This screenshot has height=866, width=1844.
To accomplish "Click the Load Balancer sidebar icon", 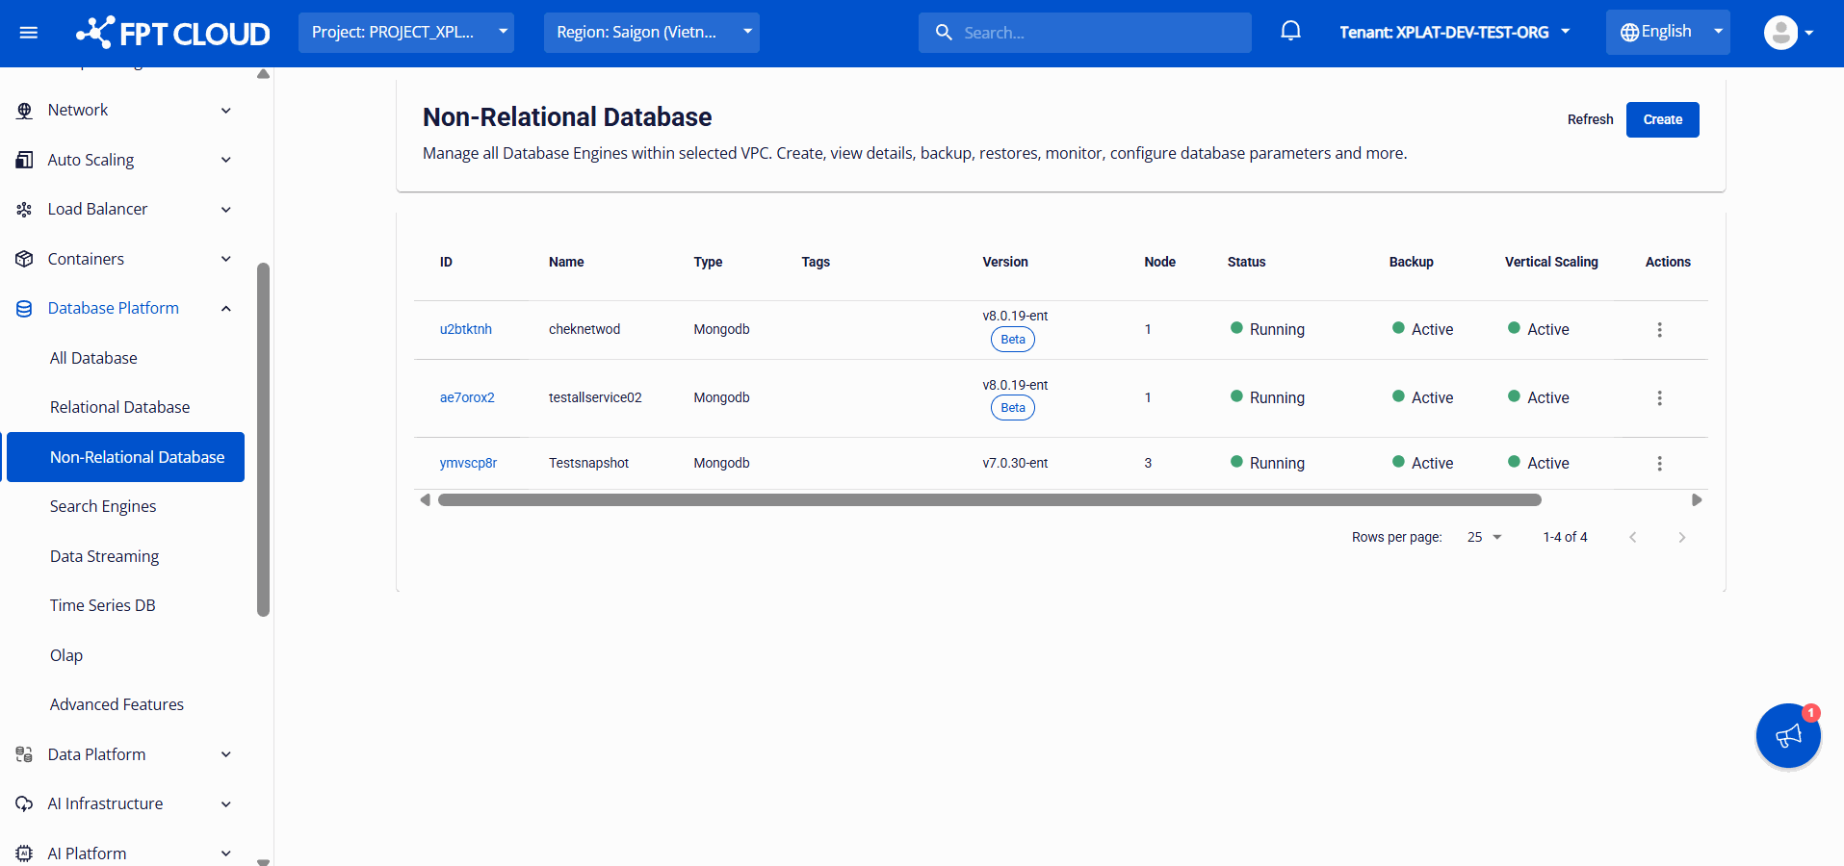I will (x=24, y=210).
